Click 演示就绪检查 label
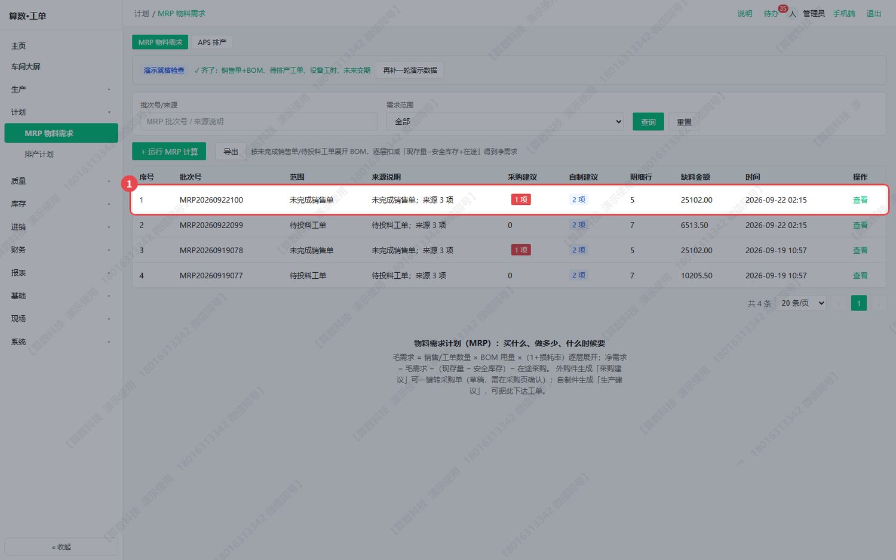 coord(164,70)
